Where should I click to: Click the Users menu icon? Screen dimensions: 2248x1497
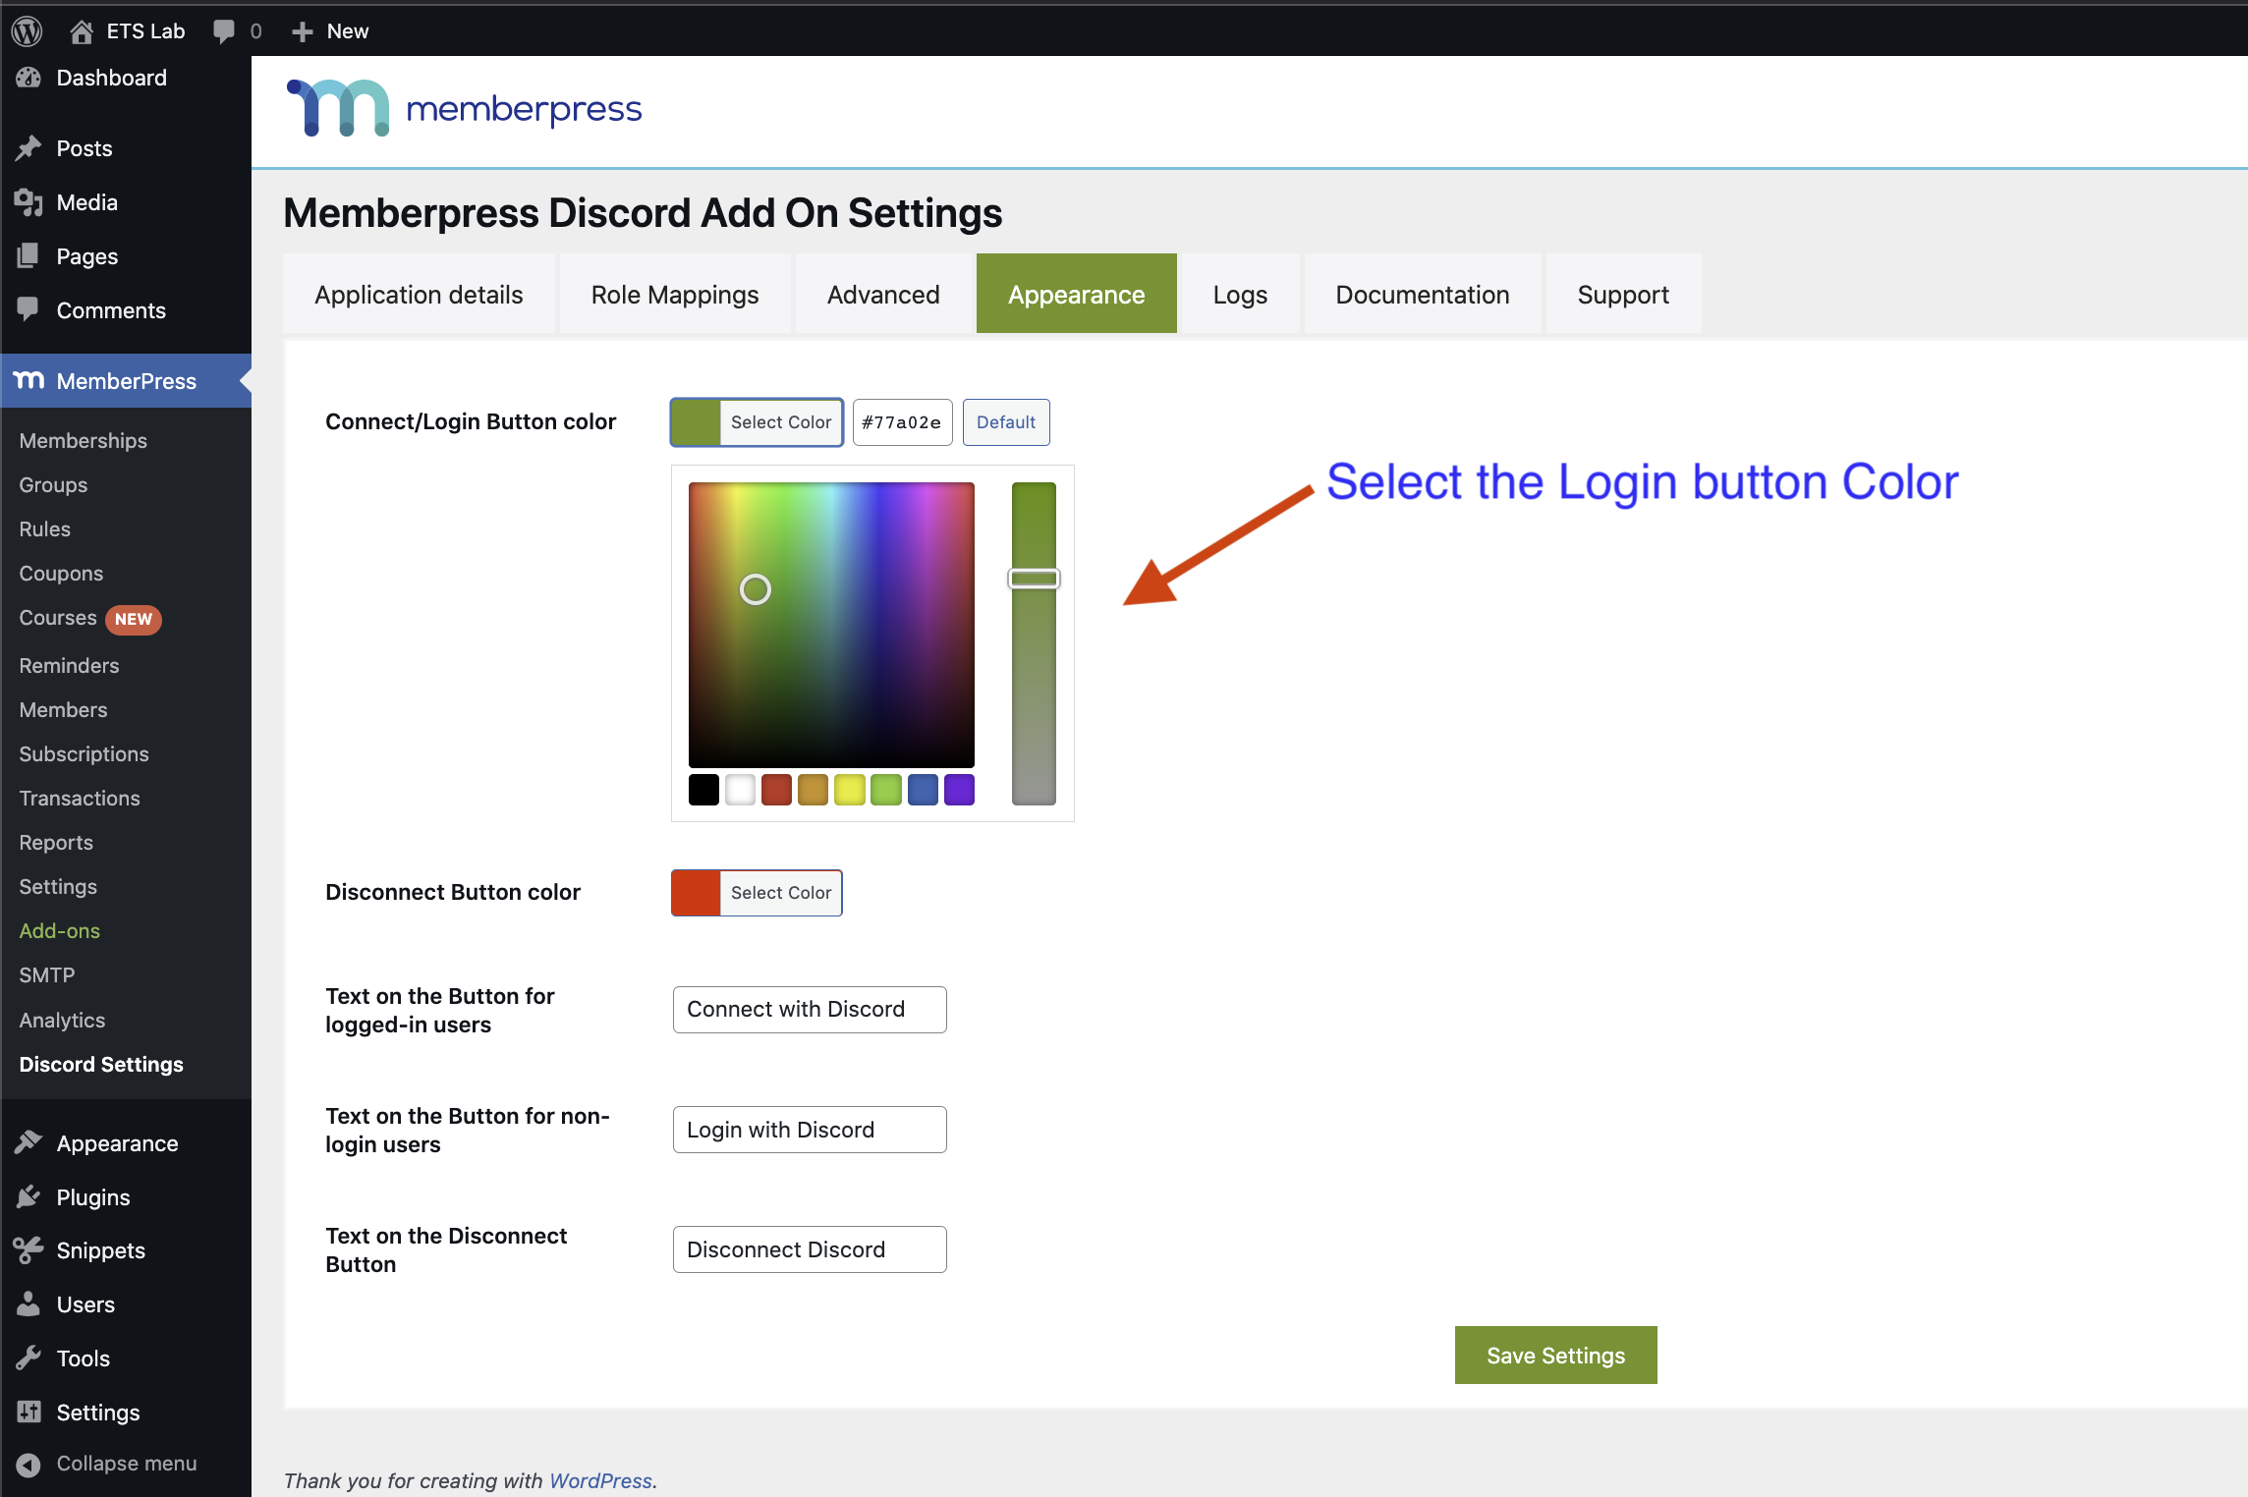30,1303
